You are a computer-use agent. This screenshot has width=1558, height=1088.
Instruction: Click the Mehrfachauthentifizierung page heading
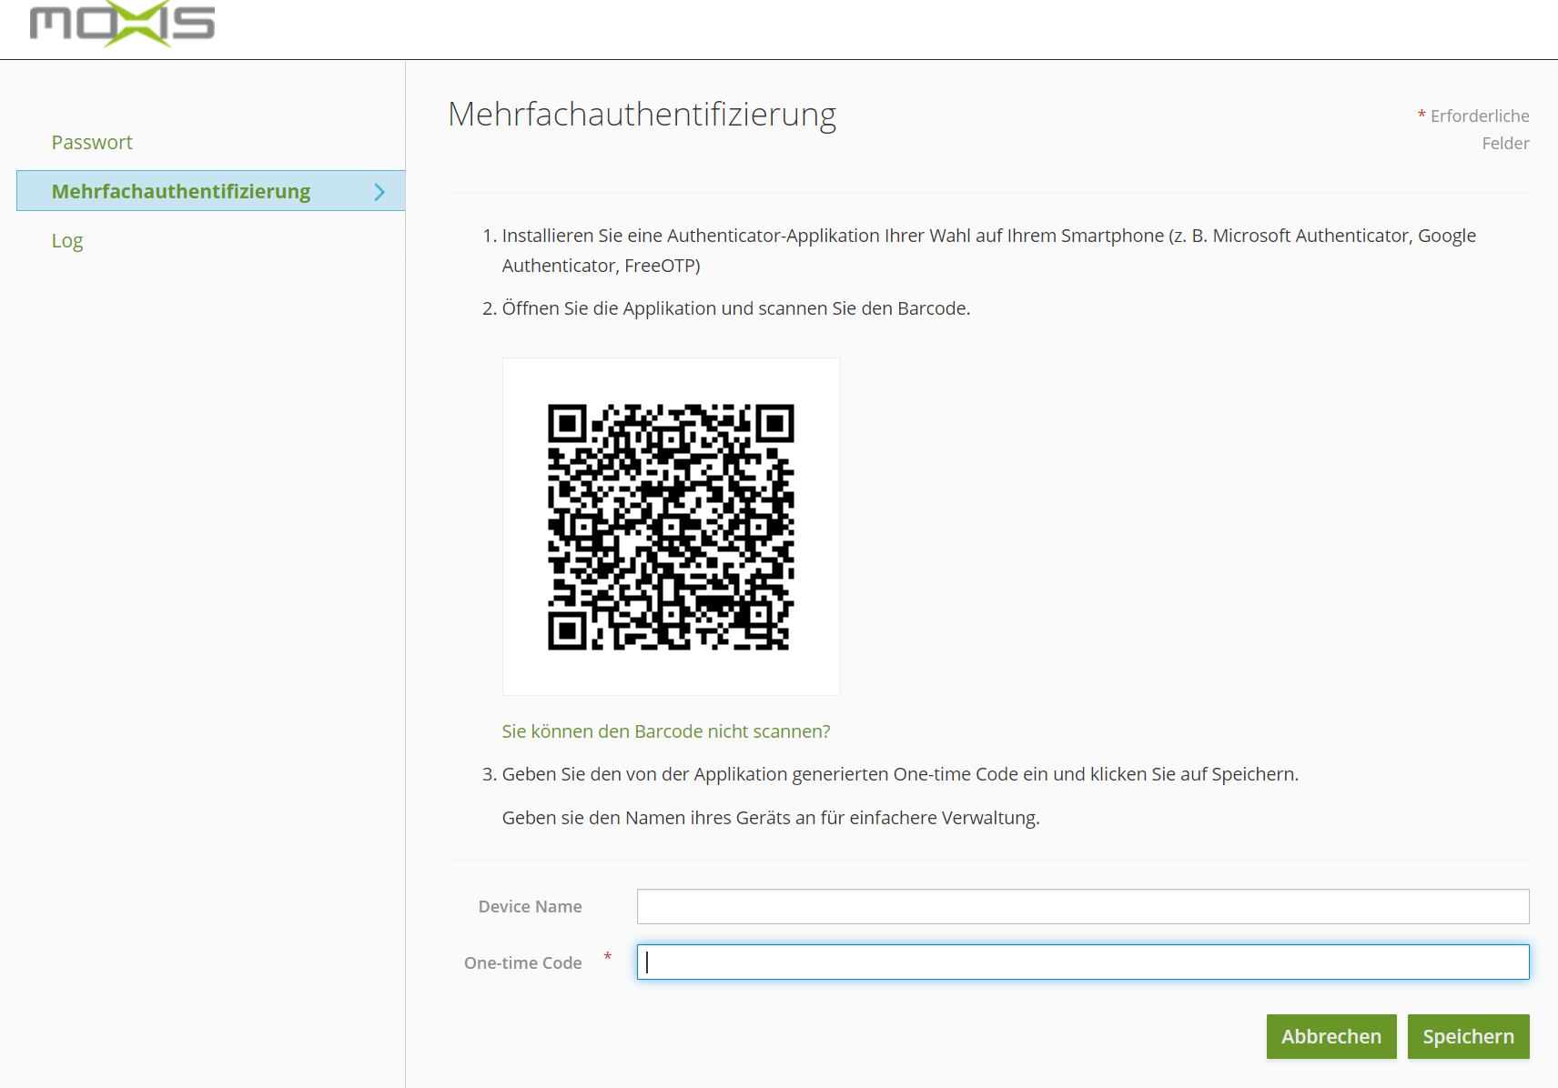(x=642, y=115)
